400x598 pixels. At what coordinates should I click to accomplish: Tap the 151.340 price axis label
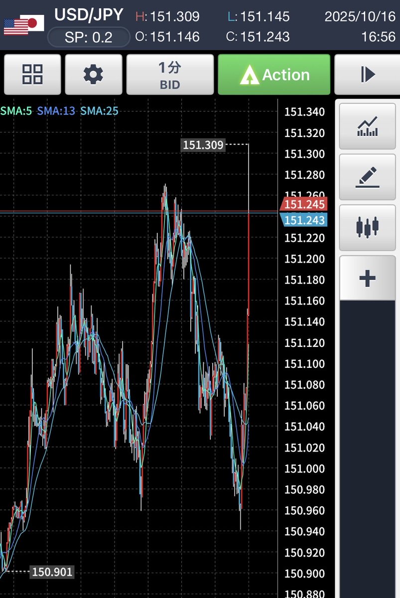pos(304,112)
